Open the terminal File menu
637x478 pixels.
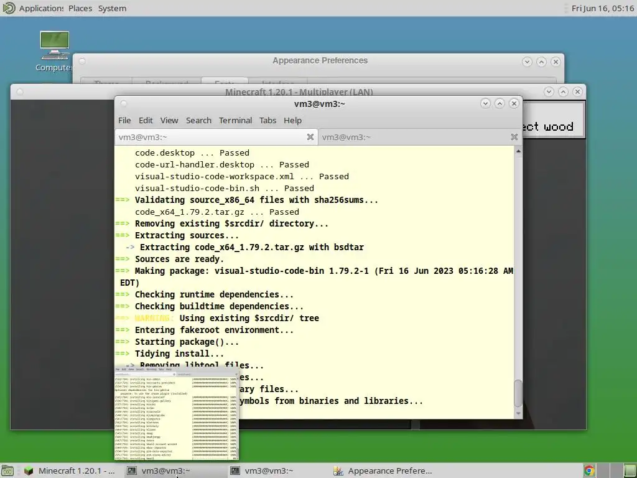pyautogui.click(x=124, y=120)
